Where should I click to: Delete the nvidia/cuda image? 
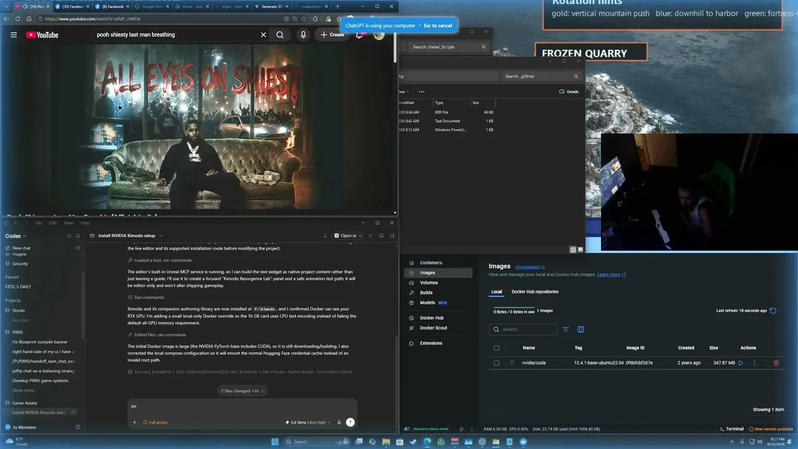776,363
